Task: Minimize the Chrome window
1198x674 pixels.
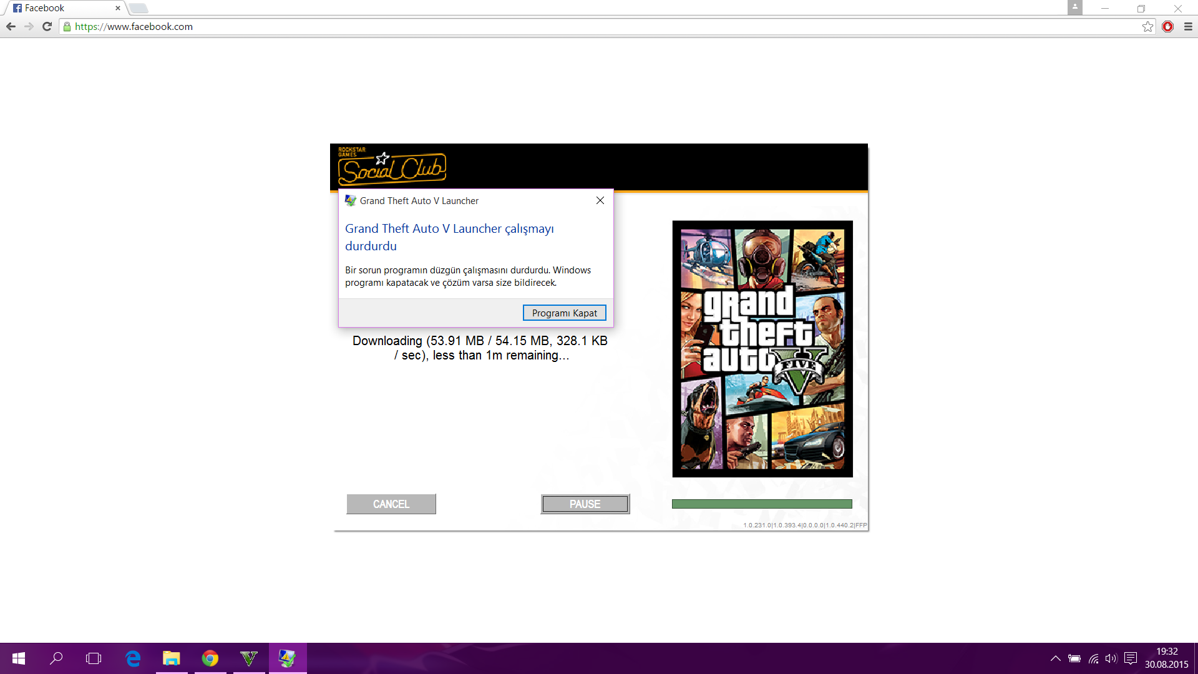Action: point(1105,8)
